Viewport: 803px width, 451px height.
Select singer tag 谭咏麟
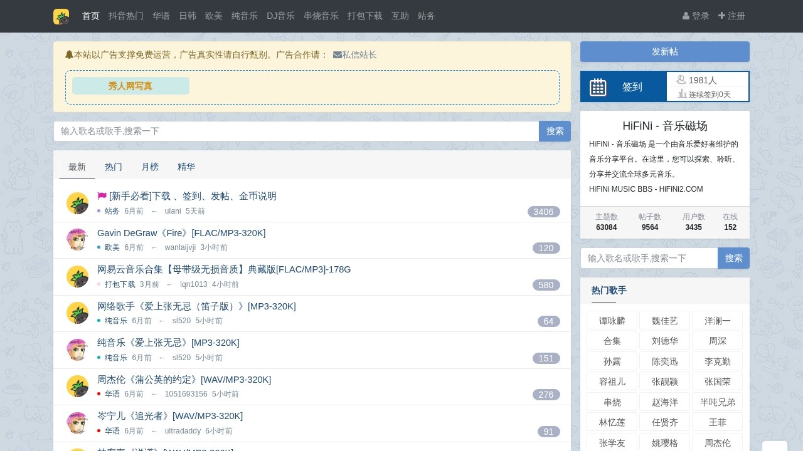(612, 321)
